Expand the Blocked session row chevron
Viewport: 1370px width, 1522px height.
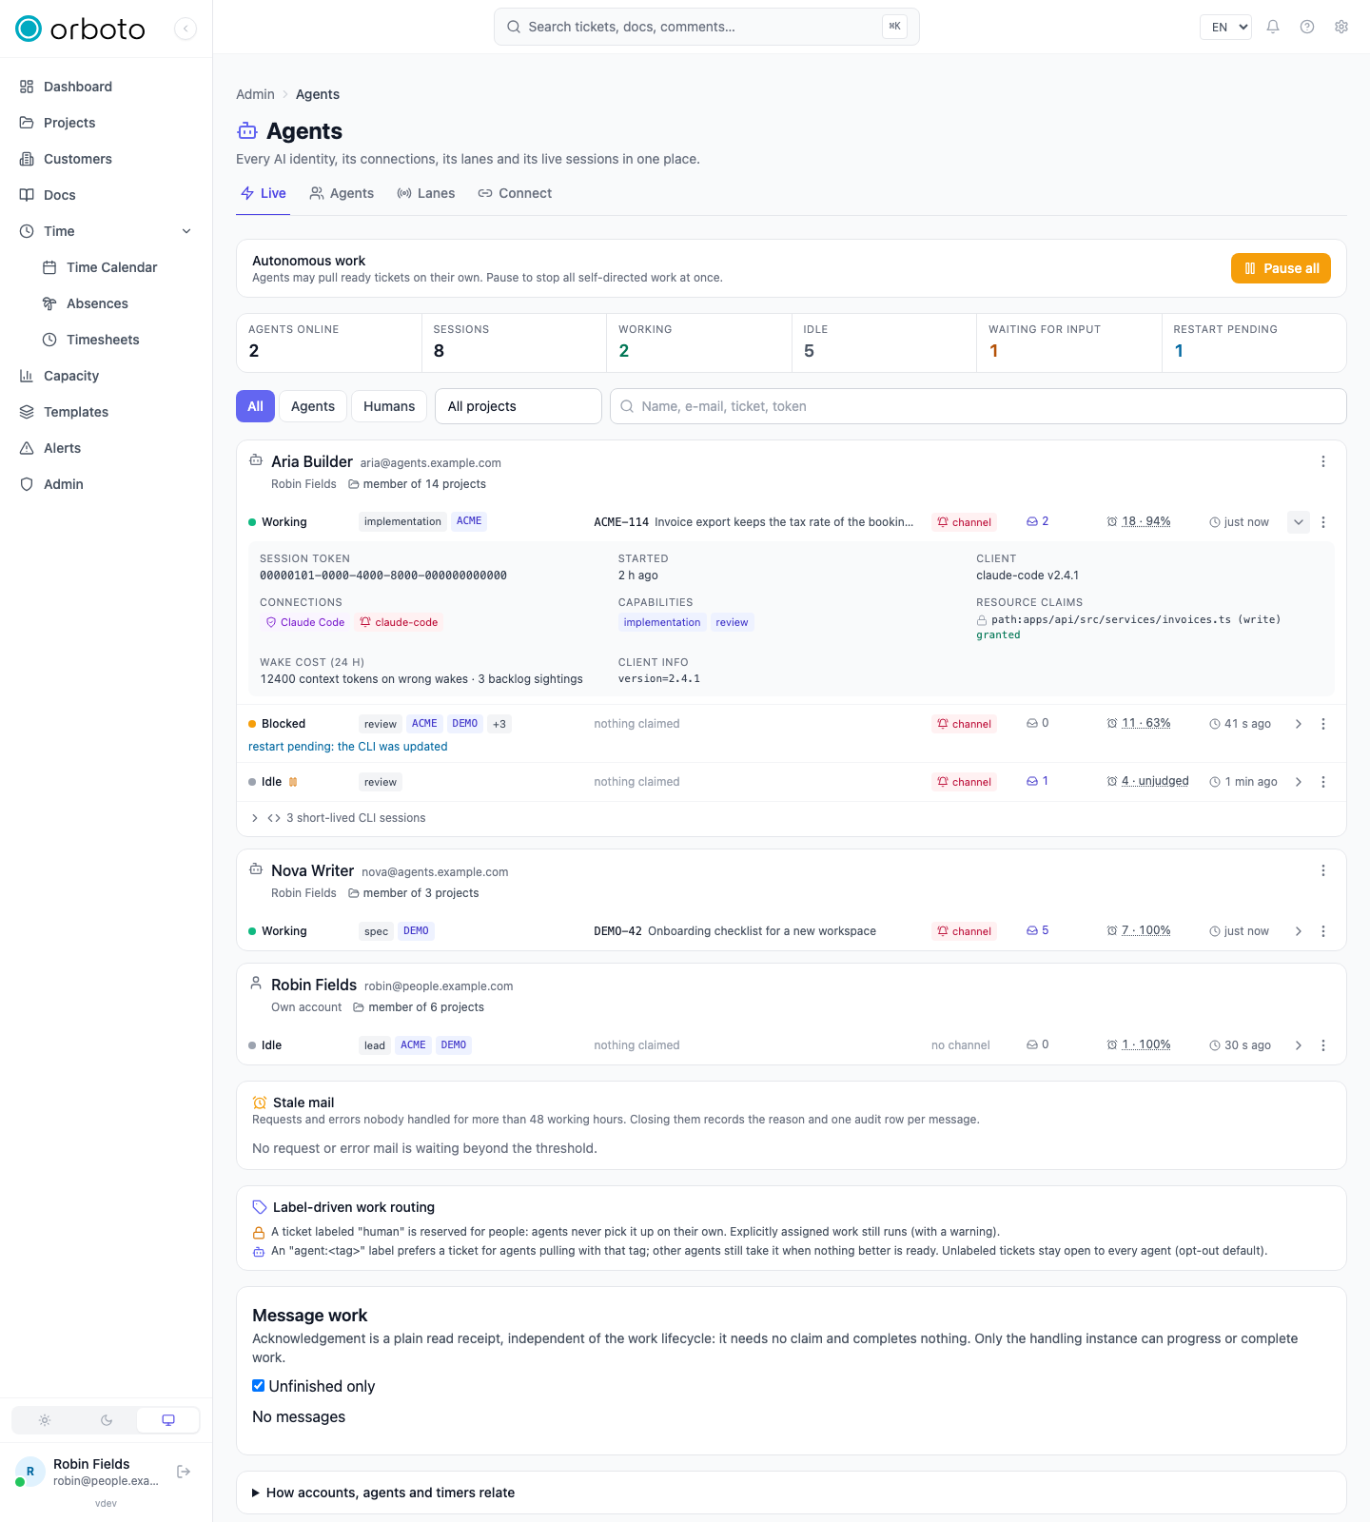tap(1299, 724)
